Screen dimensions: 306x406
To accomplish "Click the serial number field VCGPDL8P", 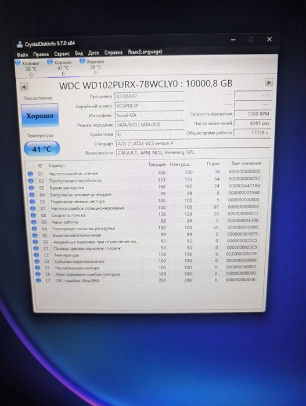I will [149, 106].
